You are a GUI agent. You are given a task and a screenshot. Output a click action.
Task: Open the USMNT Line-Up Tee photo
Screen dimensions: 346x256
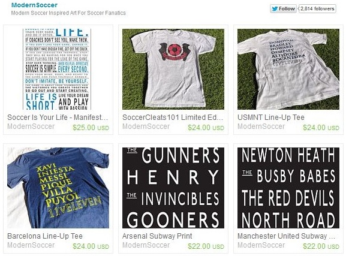tap(288, 69)
